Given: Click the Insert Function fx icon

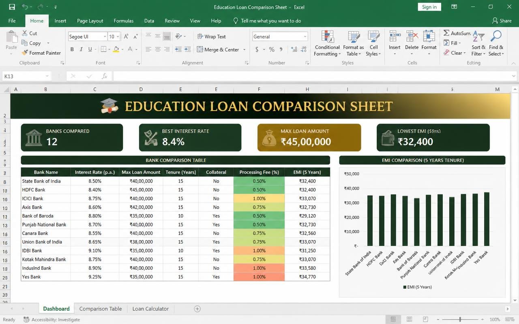Looking at the screenshot, I should click(105, 76).
